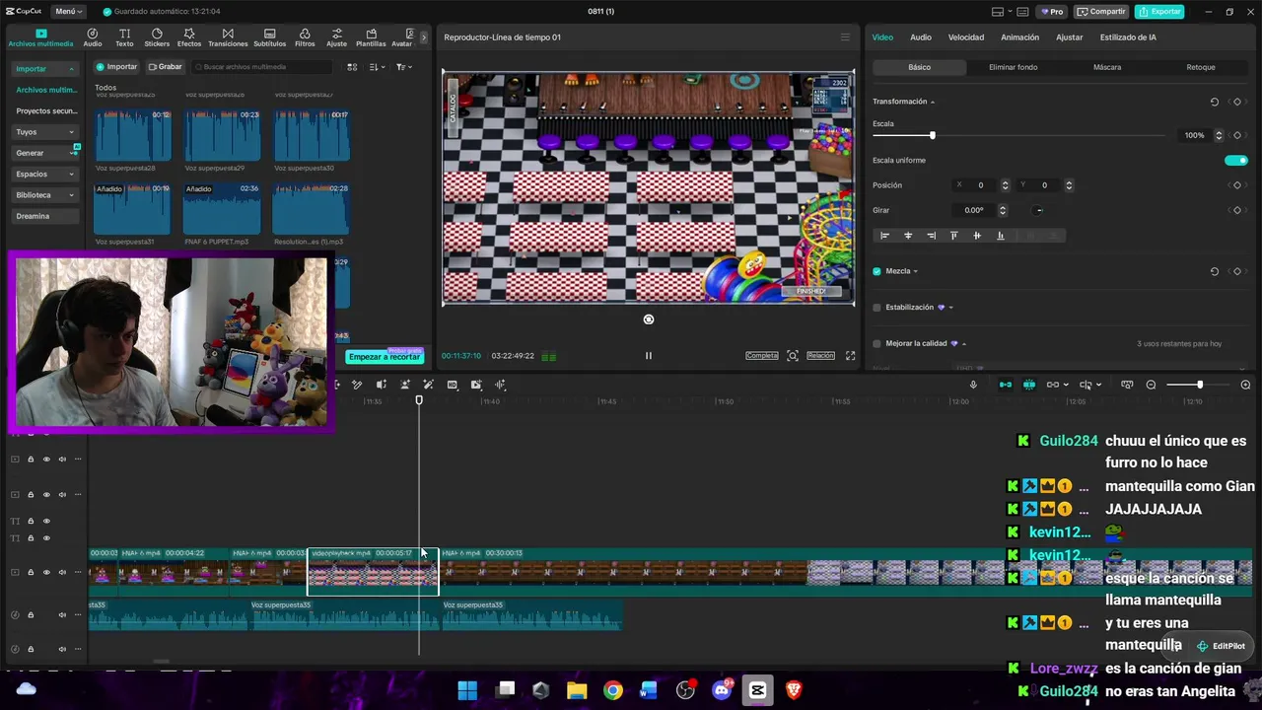The image size is (1262, 710).
Task: Hide the main video track with its eye icon
Action: tap(46, 572)
